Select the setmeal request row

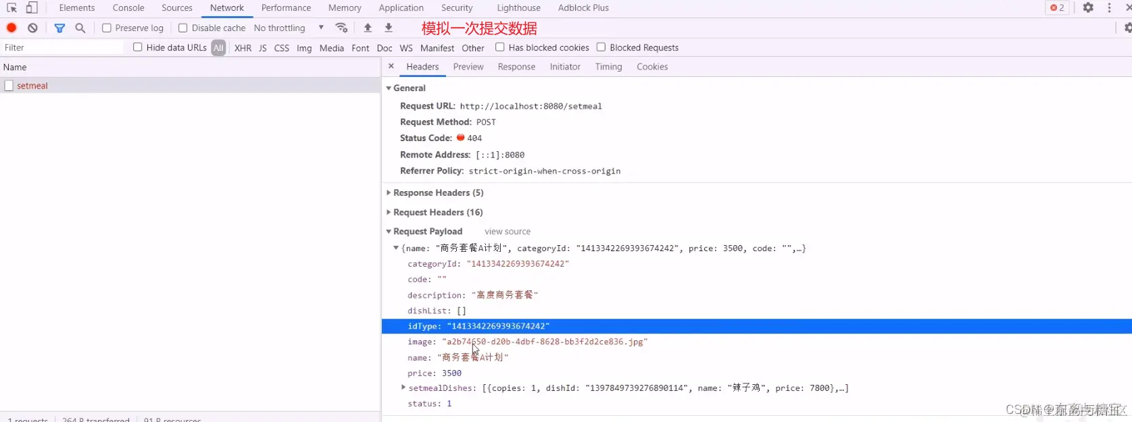tap(190, 86)
